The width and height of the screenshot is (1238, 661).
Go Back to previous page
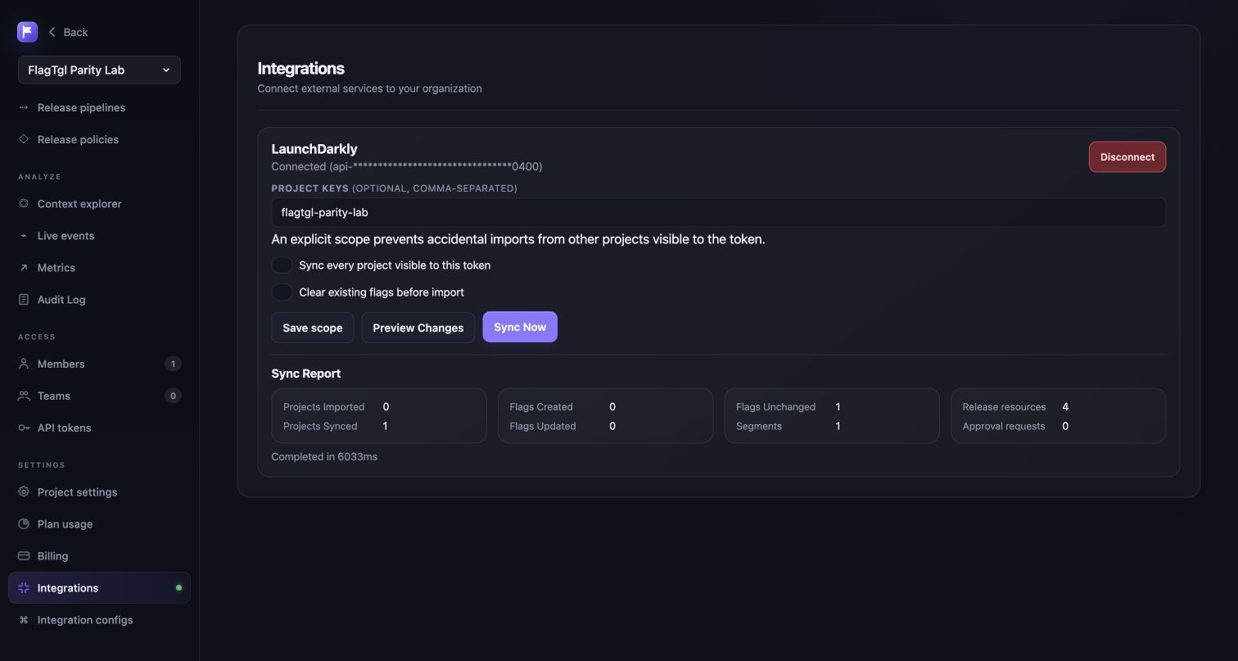(x=68, y=32)
